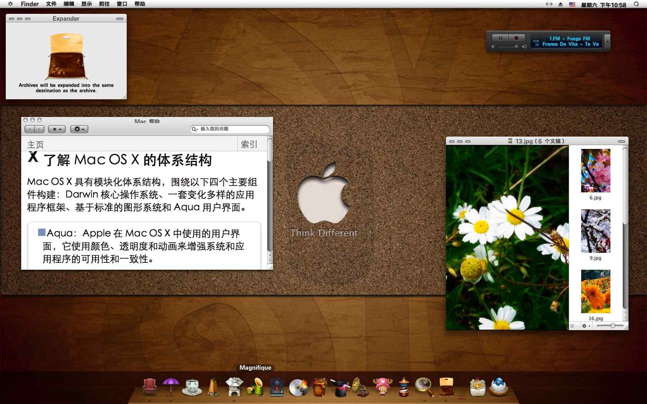Expand the radio player with plus button

click(607, 42)
